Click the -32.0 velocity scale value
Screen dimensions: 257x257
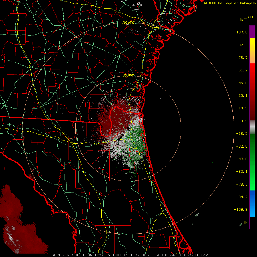(x=242, y=146)
